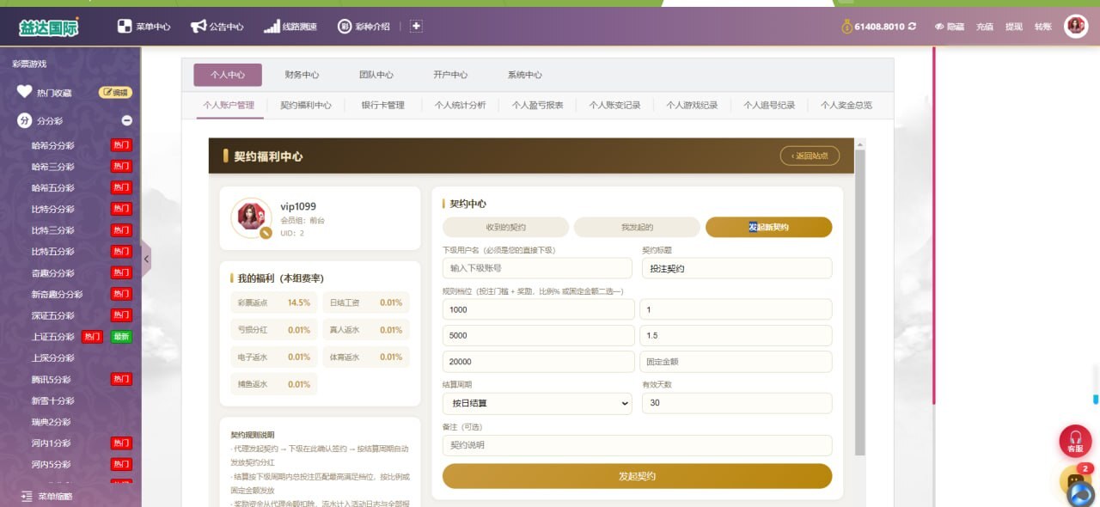This screenshot has height=507, width=1100.
Task: Open the 个人游戏纪录 sub-tab
Action: tap(692, 105)
